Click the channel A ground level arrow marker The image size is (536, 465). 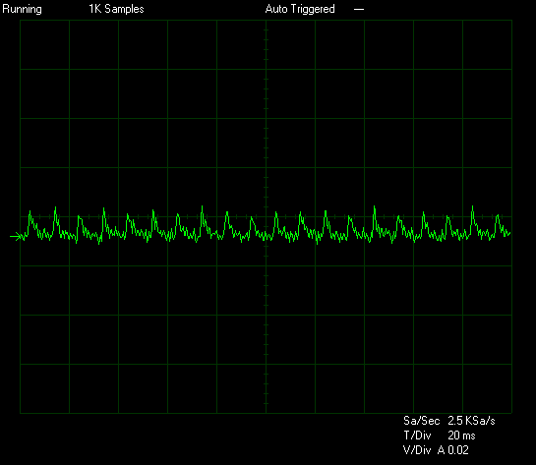coord(15,236)
